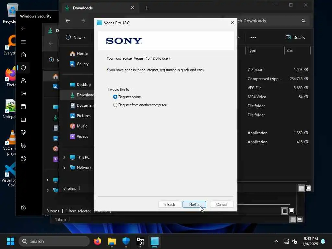This screenshot has height=249, width=332.
Task: Launch Firefox from the taskbar
Action: (x=97, y=241)
